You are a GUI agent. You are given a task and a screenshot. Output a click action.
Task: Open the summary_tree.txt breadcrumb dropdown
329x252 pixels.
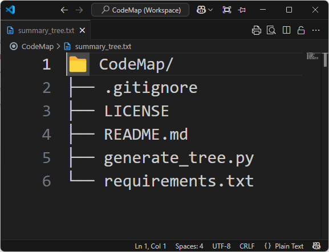pos(103,46)
